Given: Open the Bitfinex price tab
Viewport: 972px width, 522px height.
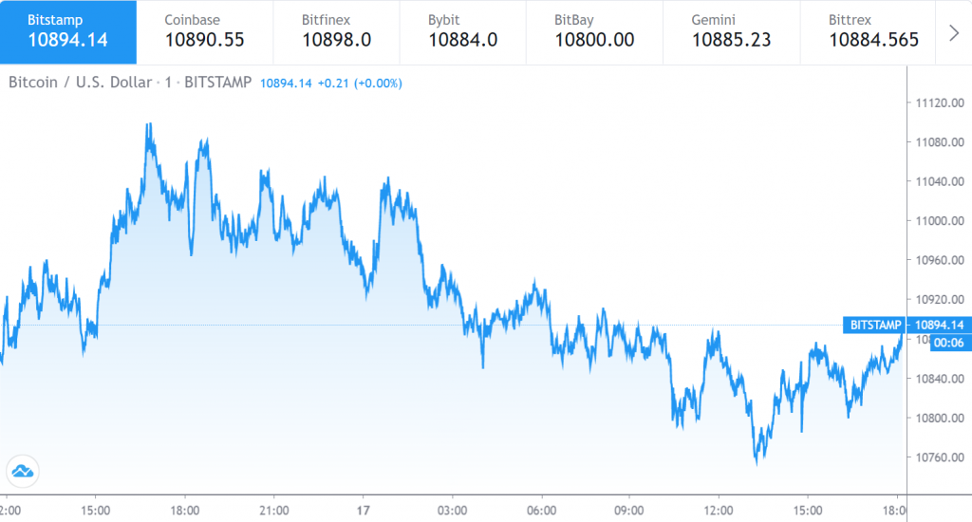Looking at the screenshot, I should pos(337,31).
